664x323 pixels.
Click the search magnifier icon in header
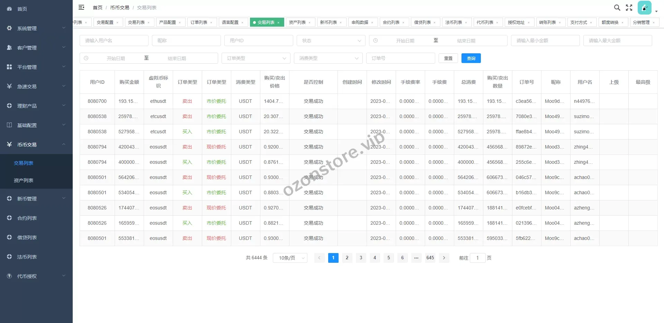617,8
